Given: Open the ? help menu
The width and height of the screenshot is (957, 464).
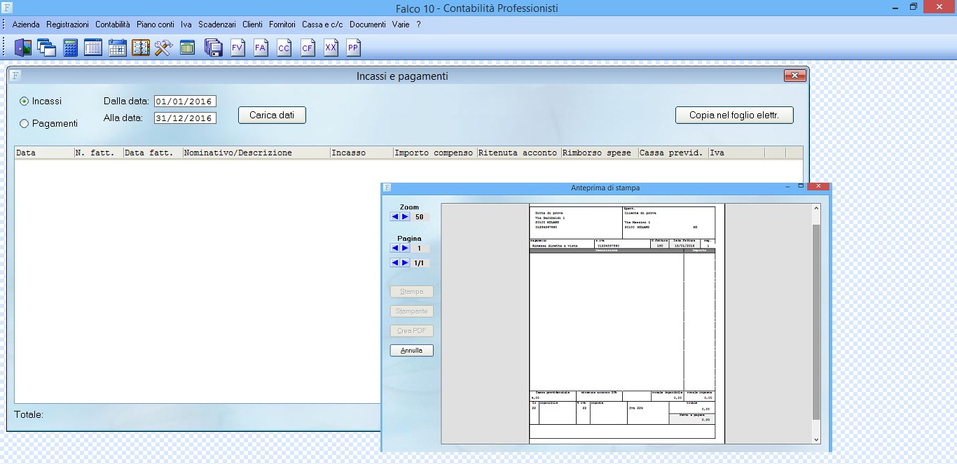Looking at the screenshot, I should (x=418, y=24).
